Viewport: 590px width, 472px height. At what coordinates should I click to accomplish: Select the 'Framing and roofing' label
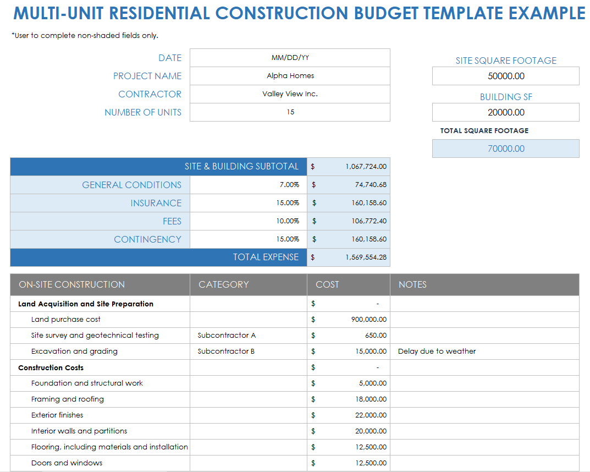tap(67, 399)
